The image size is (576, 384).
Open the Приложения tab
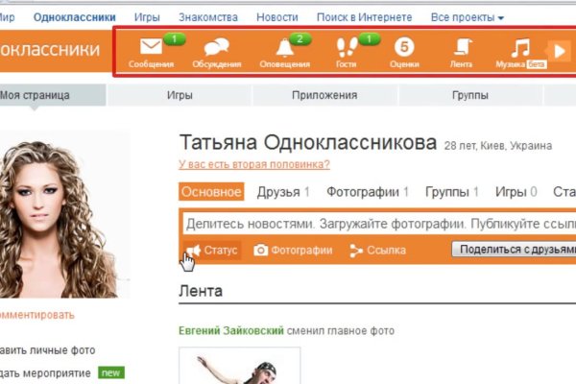coord(324,96)
